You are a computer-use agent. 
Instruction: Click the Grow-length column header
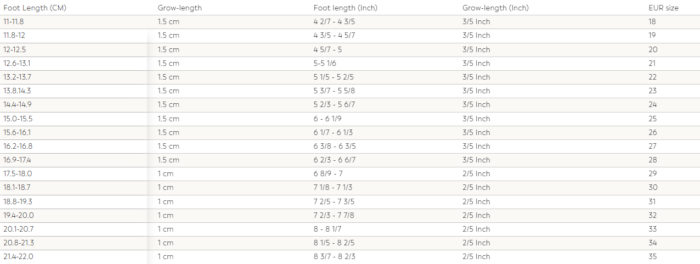pos(179,8)
